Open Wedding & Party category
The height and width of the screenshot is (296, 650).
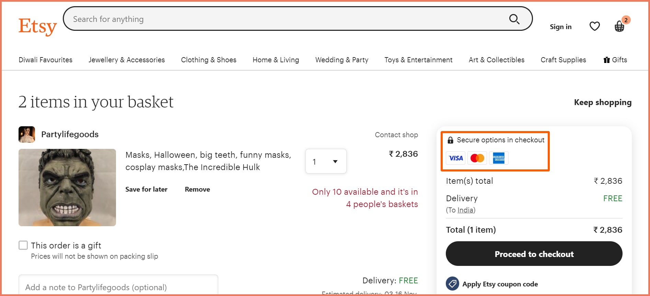tap(342, 60)
